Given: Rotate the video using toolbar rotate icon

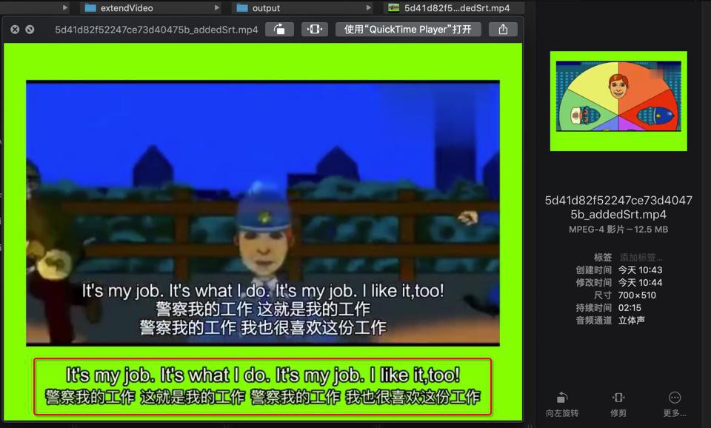Looking at the screenshot, I should tap(279, 30).
